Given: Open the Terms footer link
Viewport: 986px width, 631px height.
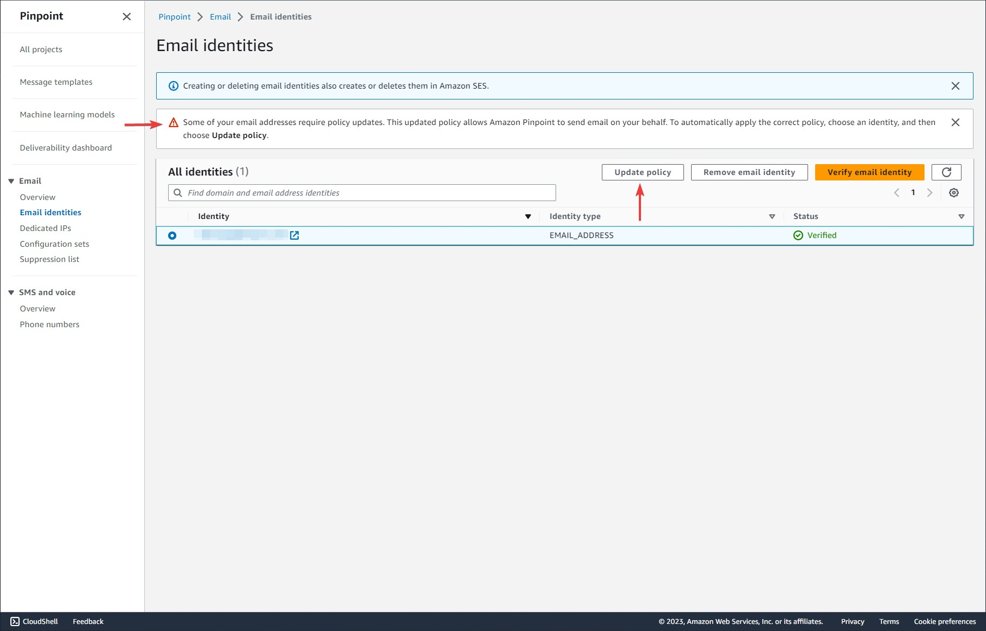Looking at the screenshot, I should pos(889,621).
